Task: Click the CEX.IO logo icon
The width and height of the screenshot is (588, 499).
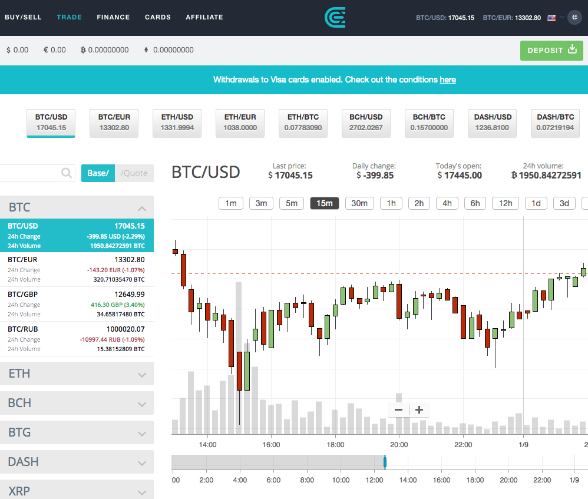Action: (x=335, y=17)
